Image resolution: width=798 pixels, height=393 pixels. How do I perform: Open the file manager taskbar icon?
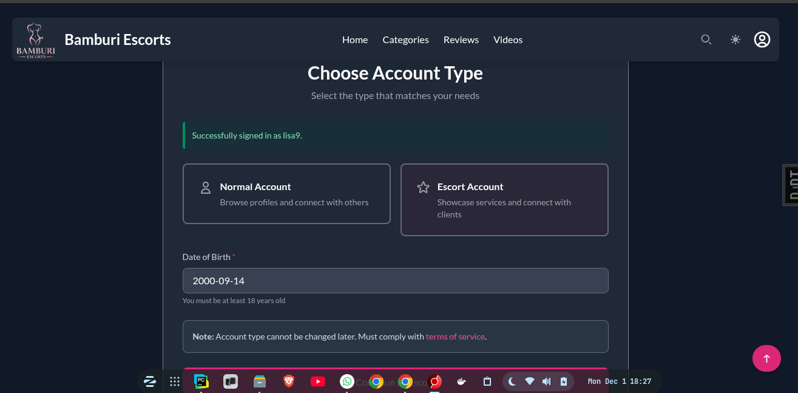[x=260, y=381]
